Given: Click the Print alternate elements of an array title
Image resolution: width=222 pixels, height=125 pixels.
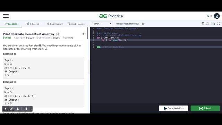Looking at the screenshot, I should click(x=28, y=34).
